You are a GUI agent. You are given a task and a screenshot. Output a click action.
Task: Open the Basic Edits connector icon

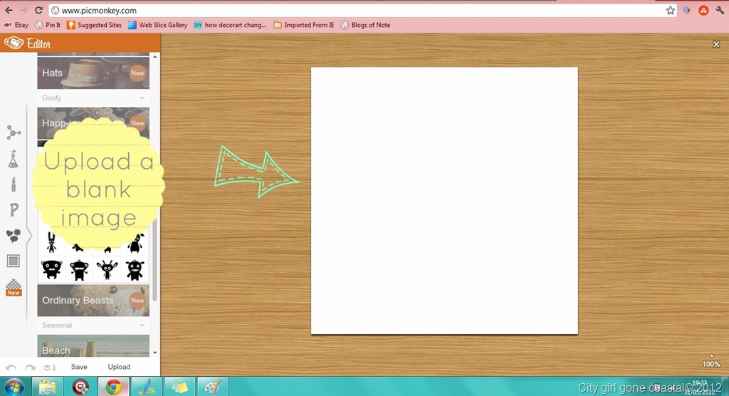pos(14,133)
